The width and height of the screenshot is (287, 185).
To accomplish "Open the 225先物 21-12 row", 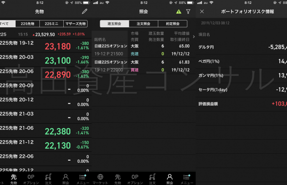I will (46, 145).
